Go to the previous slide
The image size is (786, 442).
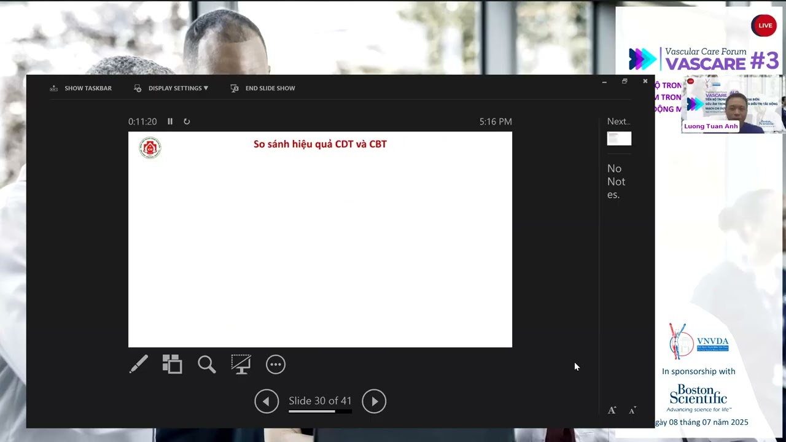tap(267, 401)
